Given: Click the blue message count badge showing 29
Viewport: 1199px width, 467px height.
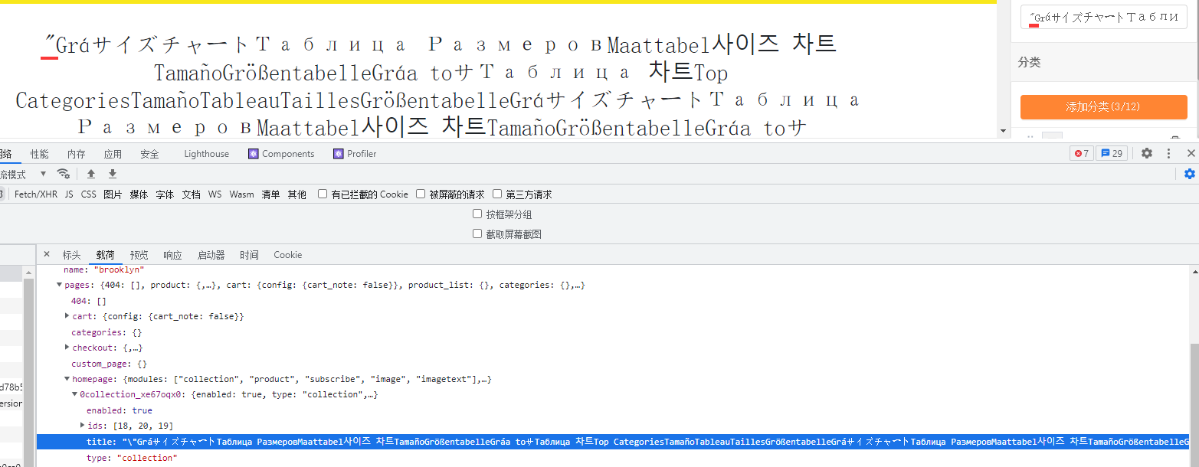Looking at the screenshot, I should [x=1111, y=153].
